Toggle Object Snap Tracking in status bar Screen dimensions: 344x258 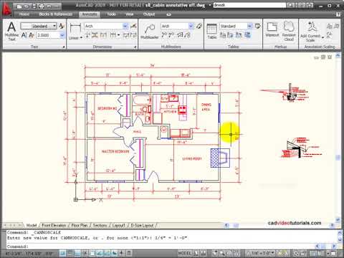(100, 253)
